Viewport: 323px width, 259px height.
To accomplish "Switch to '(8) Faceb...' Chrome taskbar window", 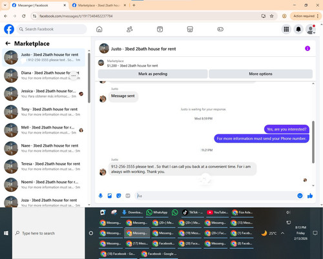I will point(242,243).
